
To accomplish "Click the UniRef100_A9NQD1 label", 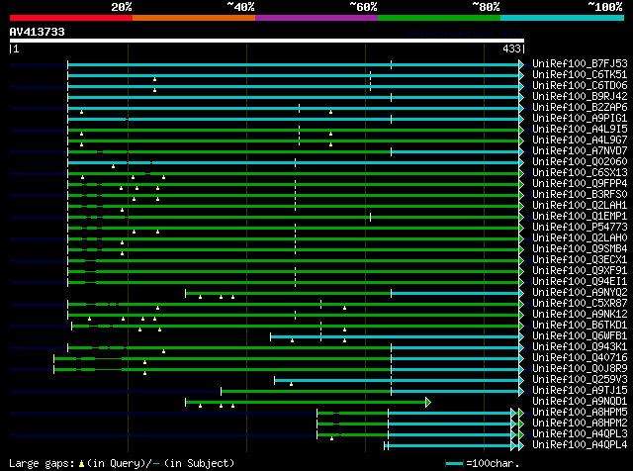I will (x=580, y=402).
